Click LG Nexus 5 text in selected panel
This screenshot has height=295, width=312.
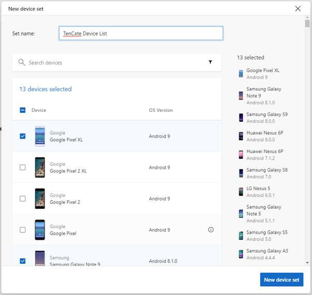258,188
